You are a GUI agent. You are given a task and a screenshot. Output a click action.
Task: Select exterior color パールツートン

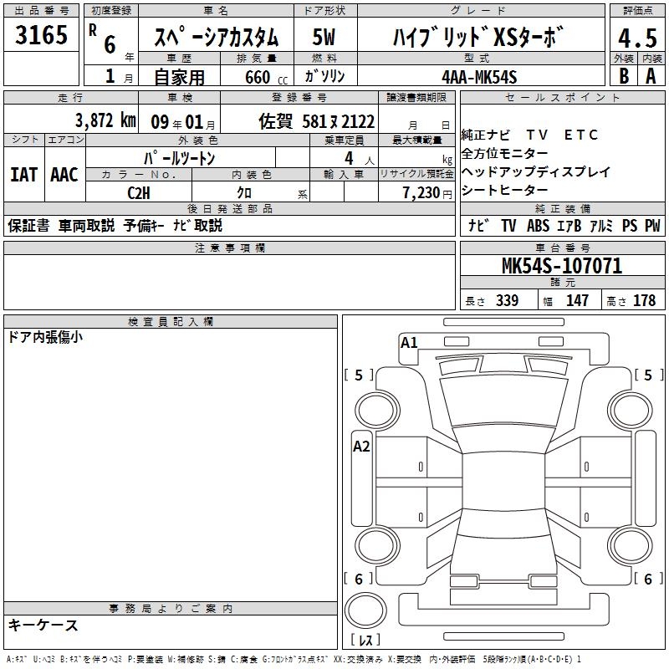pyautogui.click(x=179, y=158)
